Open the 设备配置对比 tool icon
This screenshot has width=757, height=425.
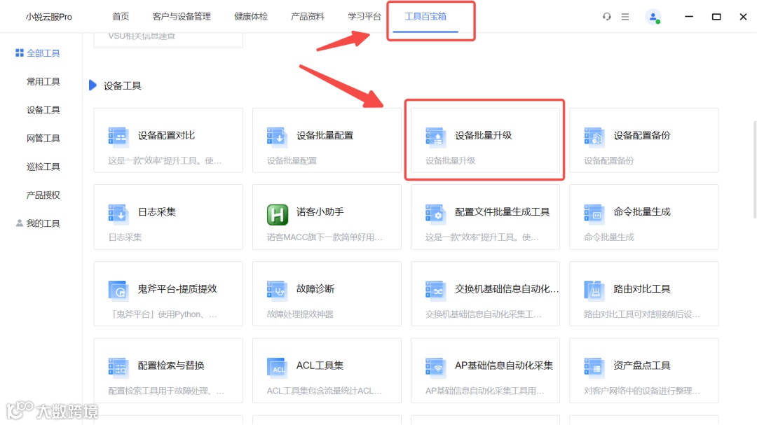118,136
